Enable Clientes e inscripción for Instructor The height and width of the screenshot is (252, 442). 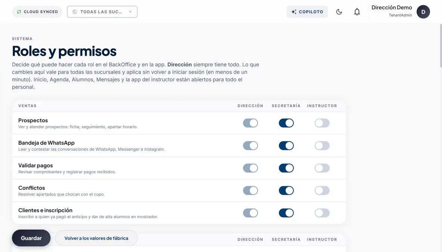click(322, 213)
